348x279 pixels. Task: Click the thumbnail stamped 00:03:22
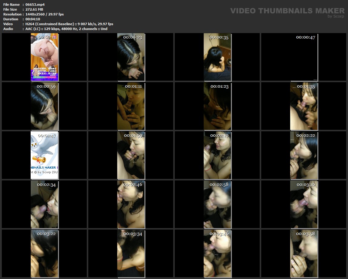44,254
